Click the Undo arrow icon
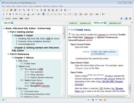The height and width of the screenshot is (103, 134). [x=20, y=10]
